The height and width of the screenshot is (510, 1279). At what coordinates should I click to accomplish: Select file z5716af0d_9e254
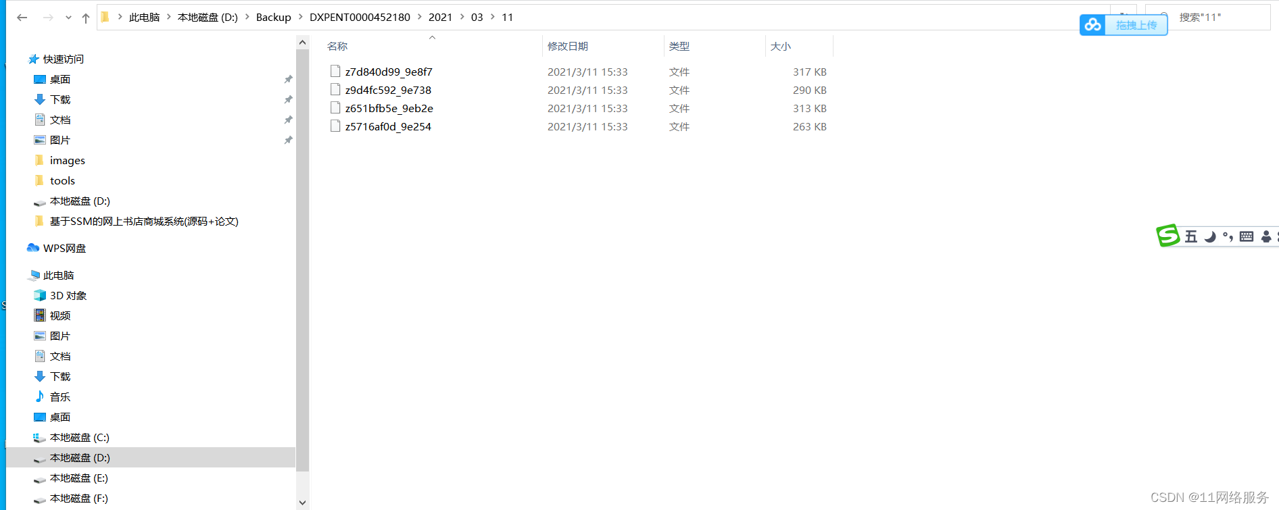(388, 126)
